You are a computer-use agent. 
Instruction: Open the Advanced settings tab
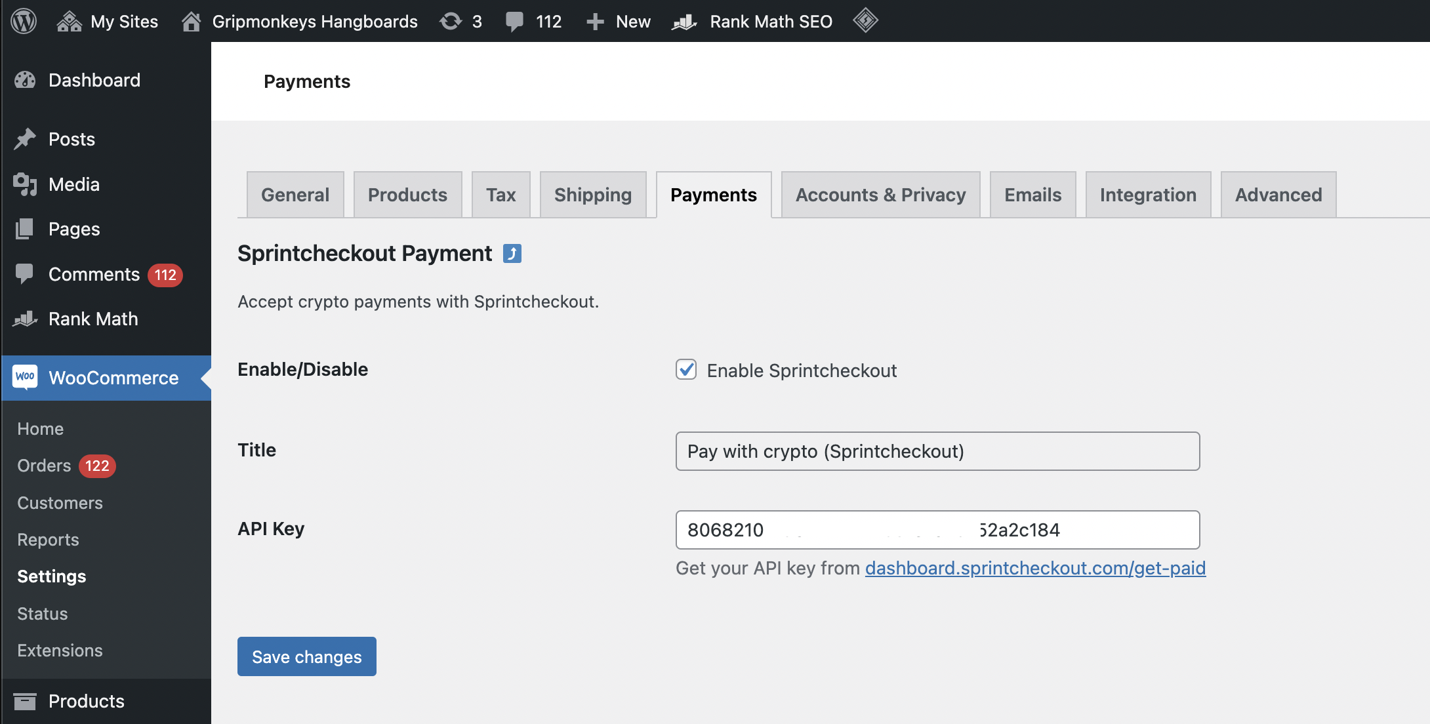tap(1278, 195)
